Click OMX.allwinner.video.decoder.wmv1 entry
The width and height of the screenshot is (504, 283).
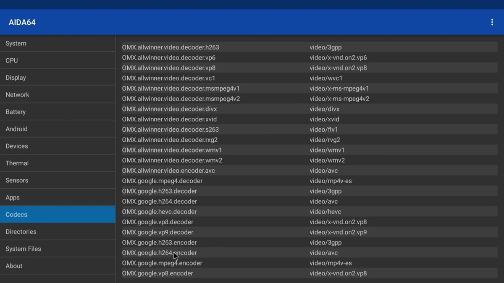point(310,150)
